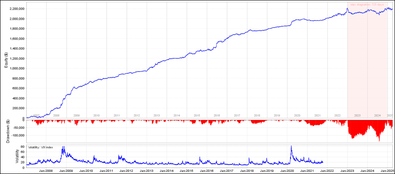Click the Volatility: VIX index legend text
Screen dimensions: 395x174
40,147
